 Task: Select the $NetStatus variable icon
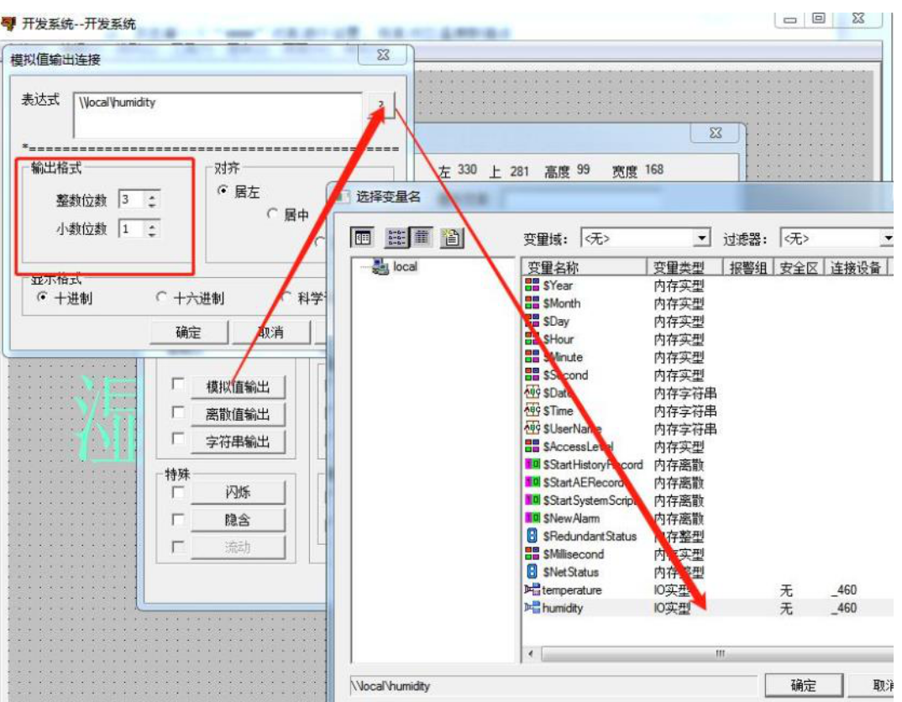pyautogui.click(x=532, y=572)
